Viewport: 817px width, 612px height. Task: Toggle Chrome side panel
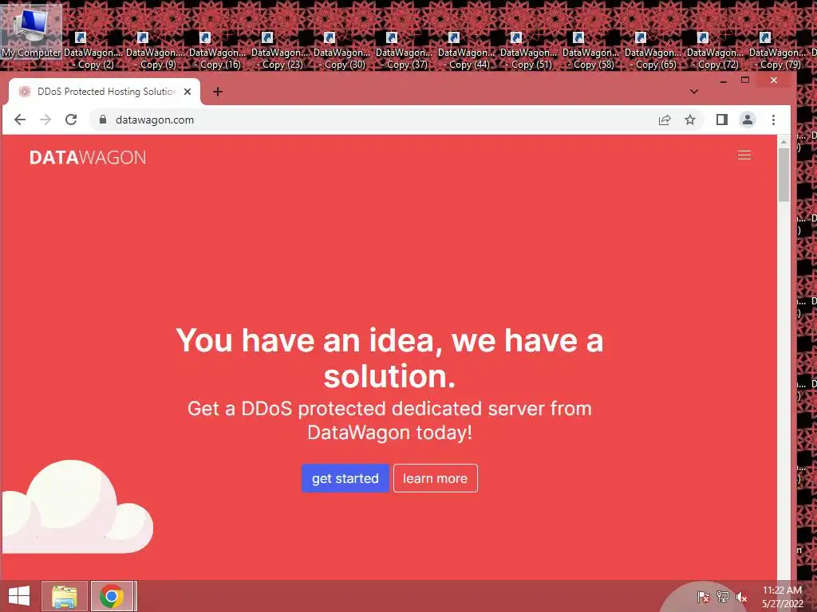pyautogui.click(x=721, y=120)
